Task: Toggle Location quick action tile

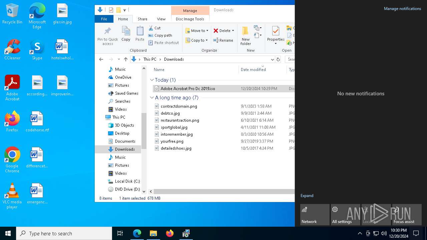Action: click(376, 215)
